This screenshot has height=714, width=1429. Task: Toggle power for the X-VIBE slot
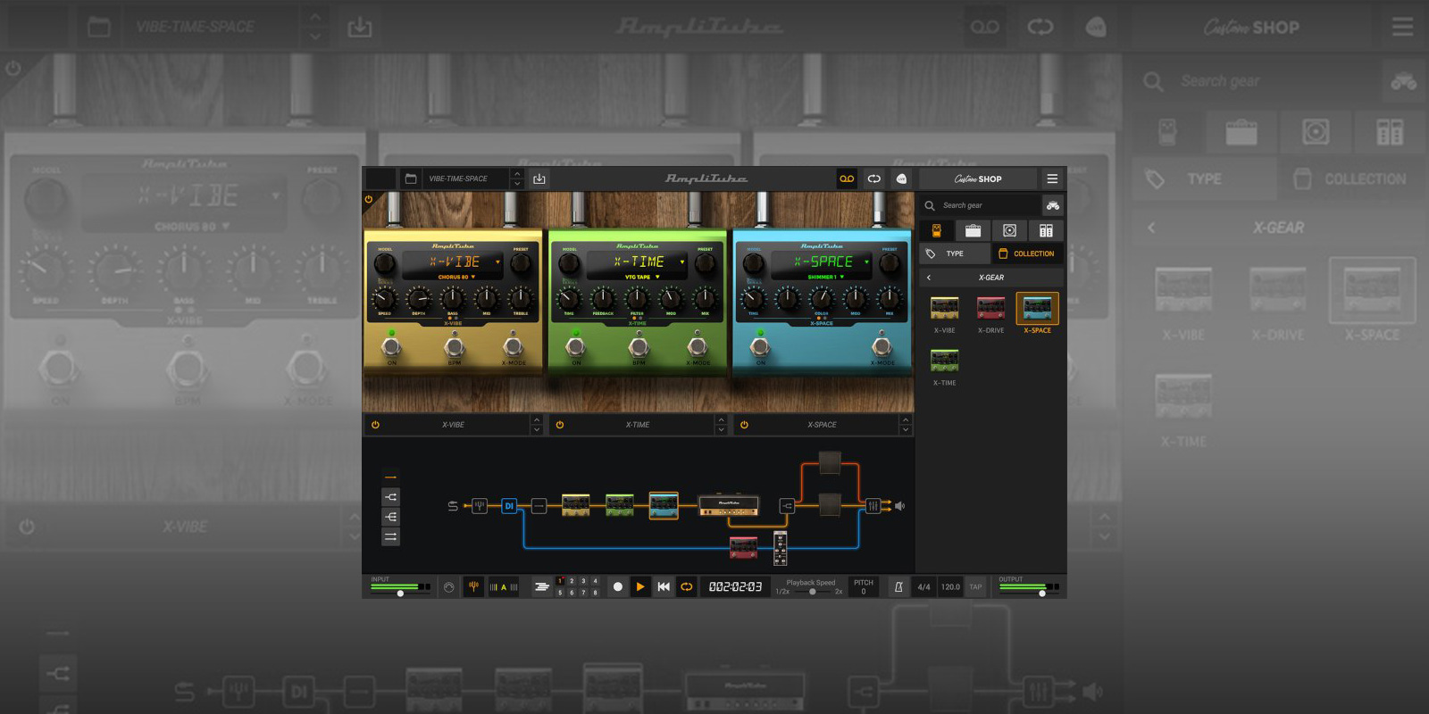tap(375, 425)
